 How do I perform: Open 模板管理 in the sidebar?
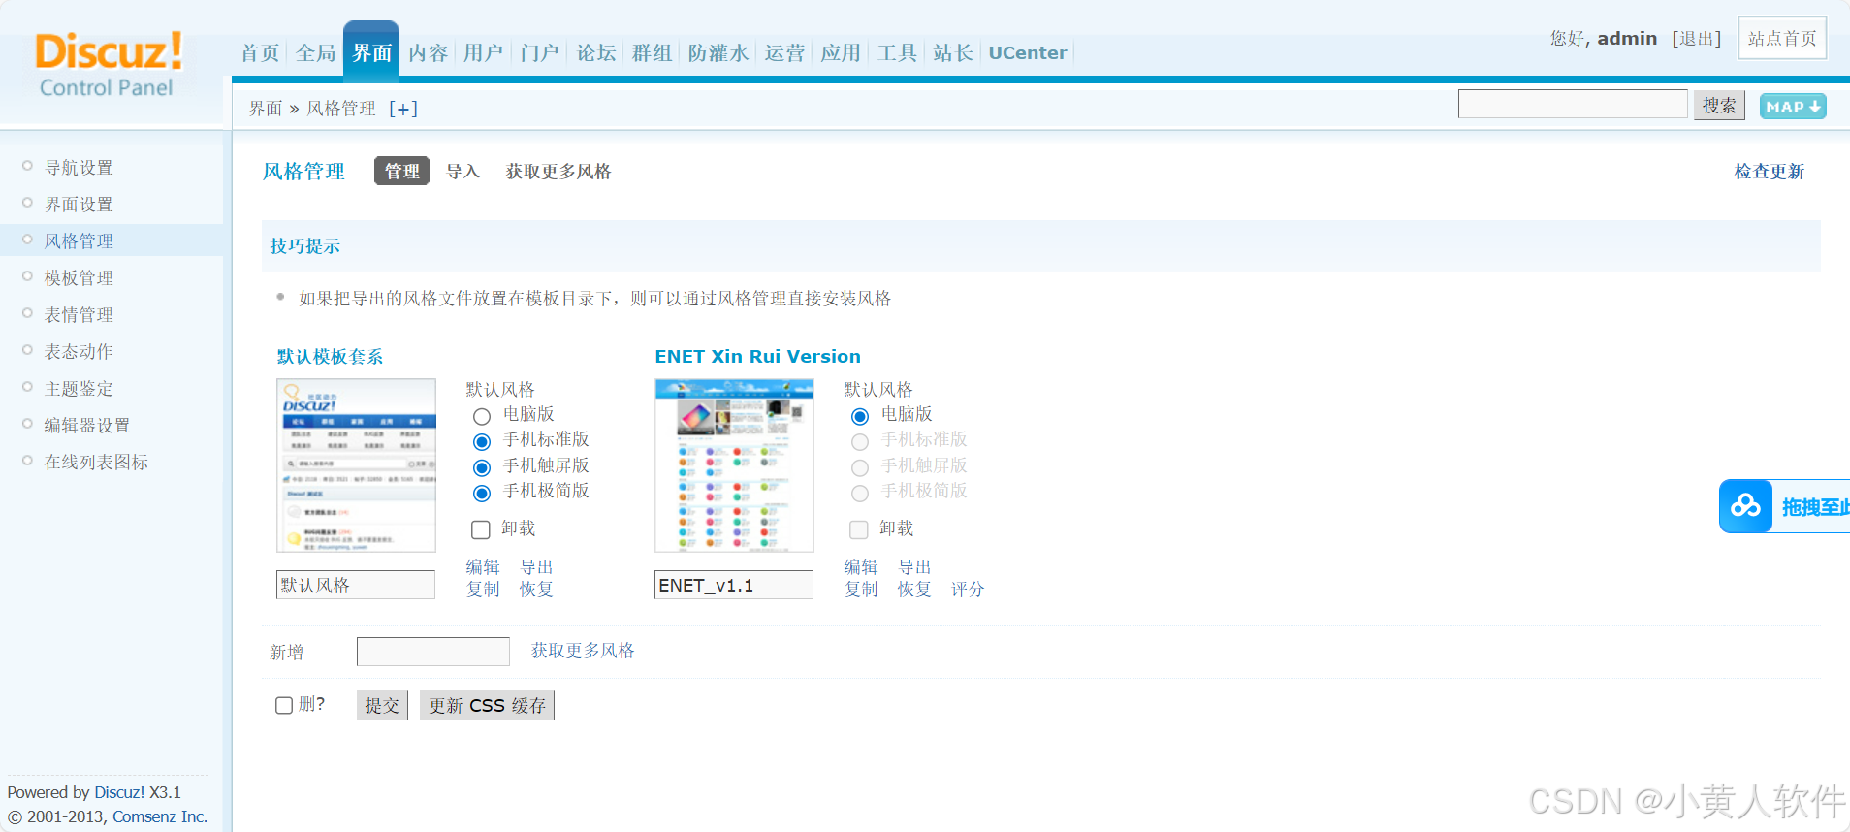click(x=79, y=278)
